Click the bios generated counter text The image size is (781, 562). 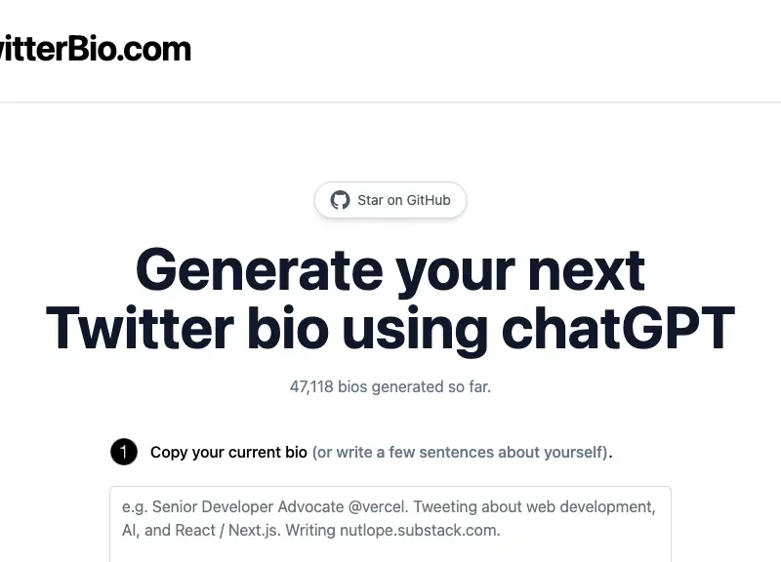(390, 386)
